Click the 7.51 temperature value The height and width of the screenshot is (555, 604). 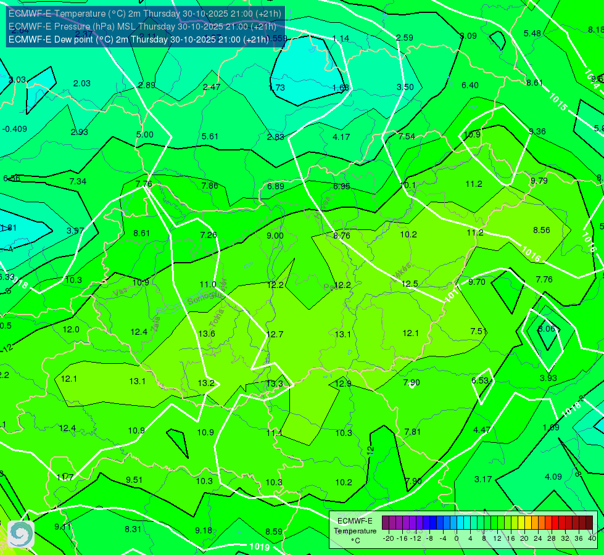click(x=479, y=332)
